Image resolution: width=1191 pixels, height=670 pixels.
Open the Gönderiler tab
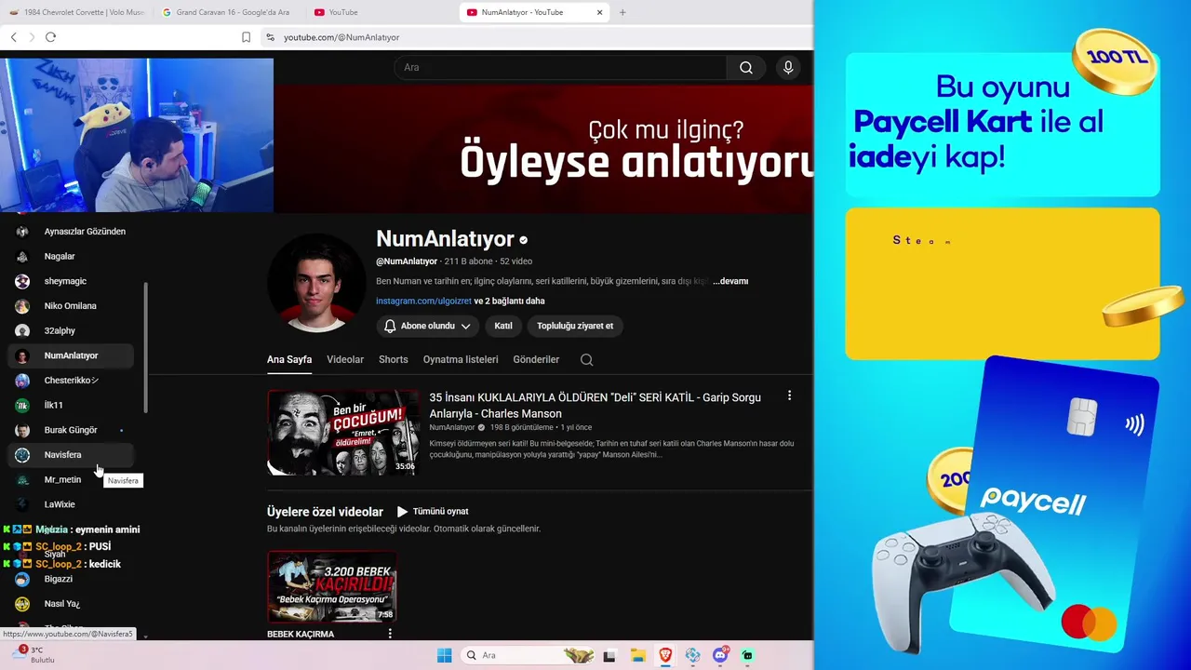coord(536,359)
